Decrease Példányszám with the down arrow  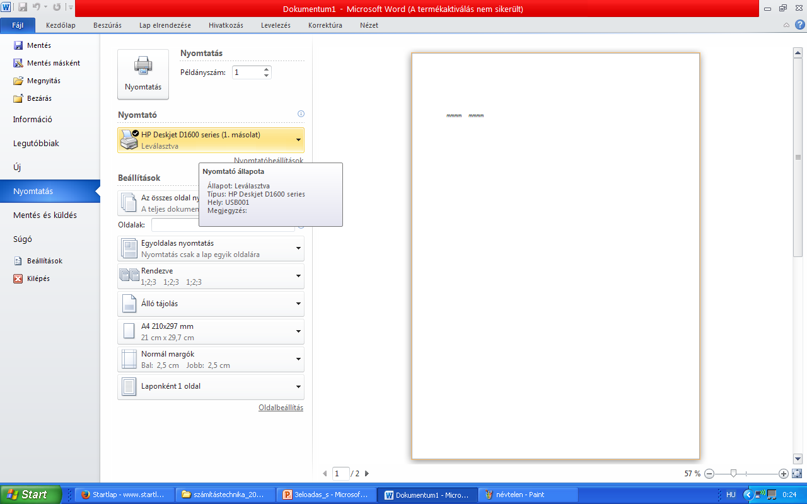[267, 76]
